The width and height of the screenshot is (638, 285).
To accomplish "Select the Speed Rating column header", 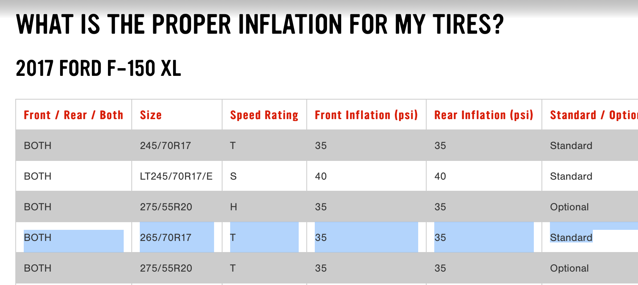I will (264, 115).
